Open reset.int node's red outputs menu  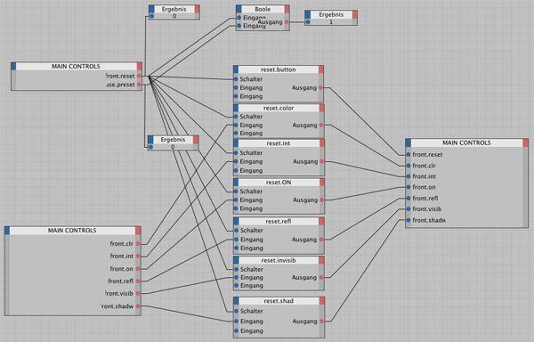[x=322, y=143]
